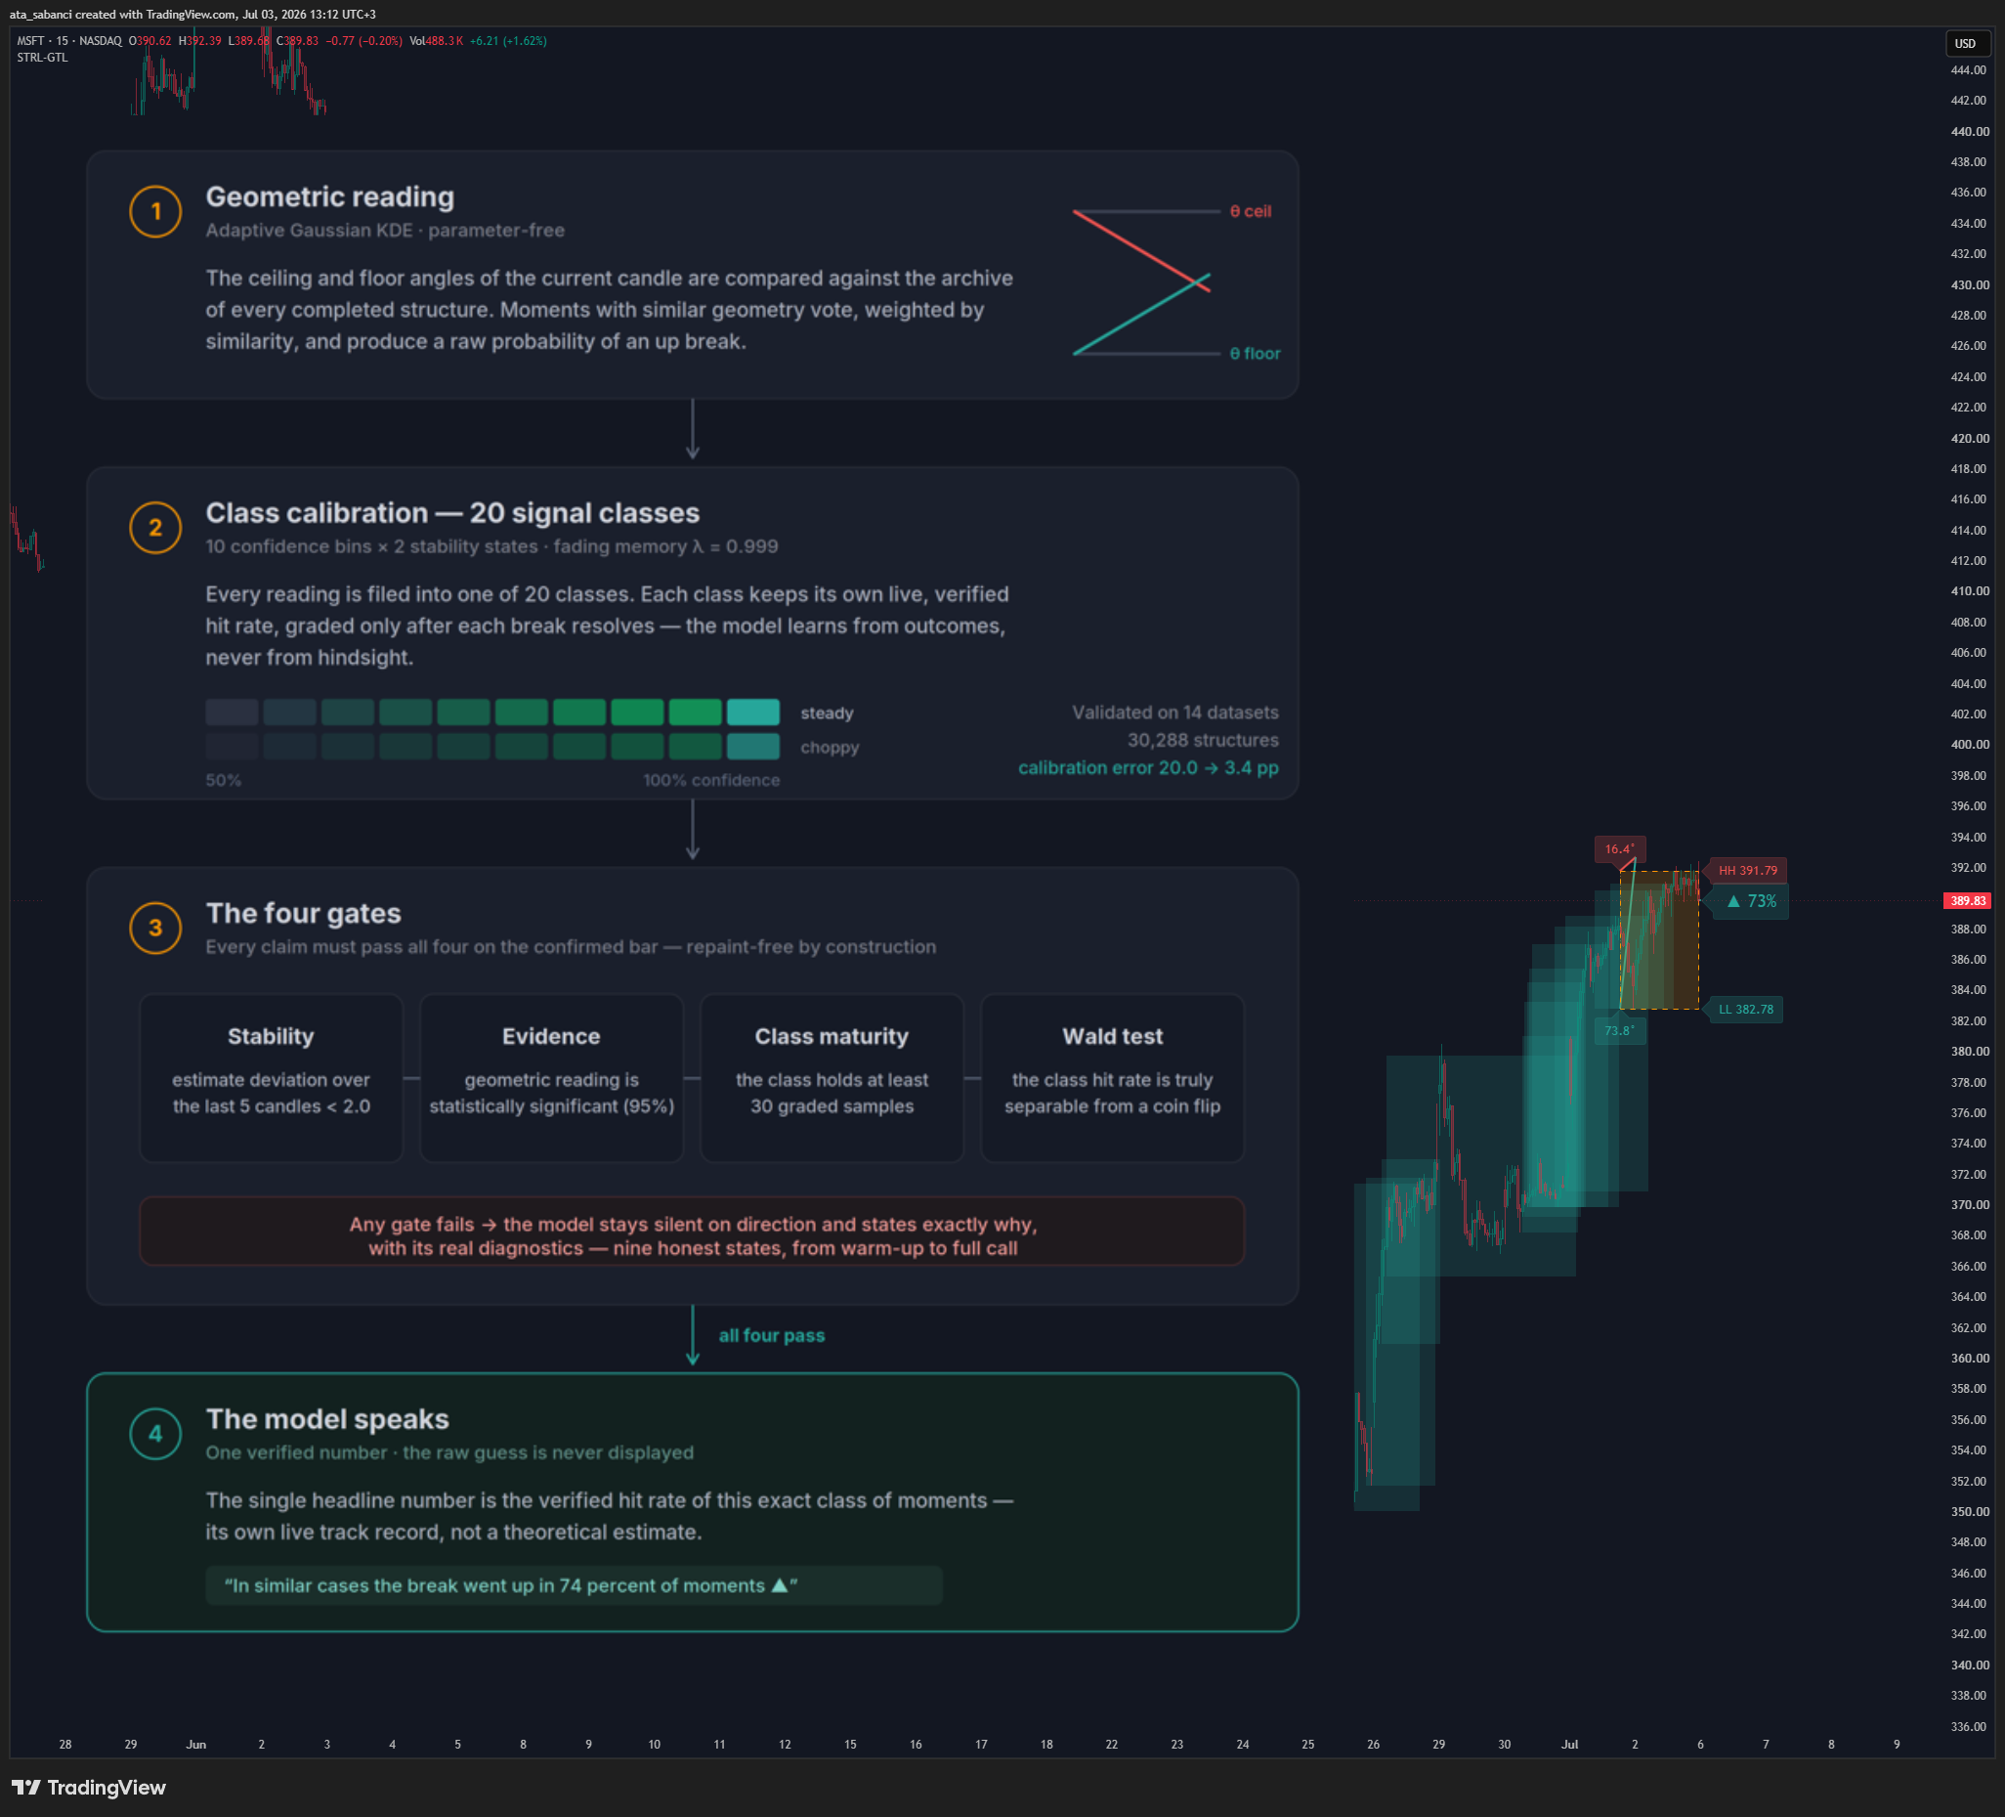Click the 'Jun' date label on time axis
This screenshot has height=1817, width=2005.
pyautogui.click(x=196, y=1745)
